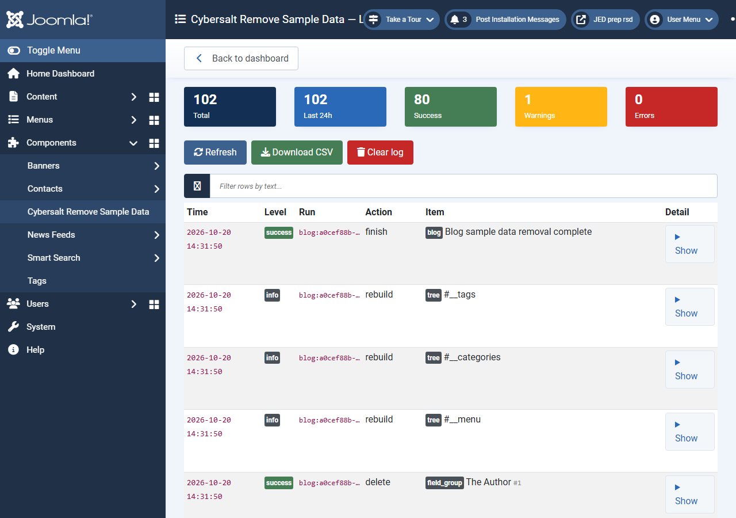Click the clear filter icon button
The height and width of the screenshot is (518, 736).
coord(197,186)
